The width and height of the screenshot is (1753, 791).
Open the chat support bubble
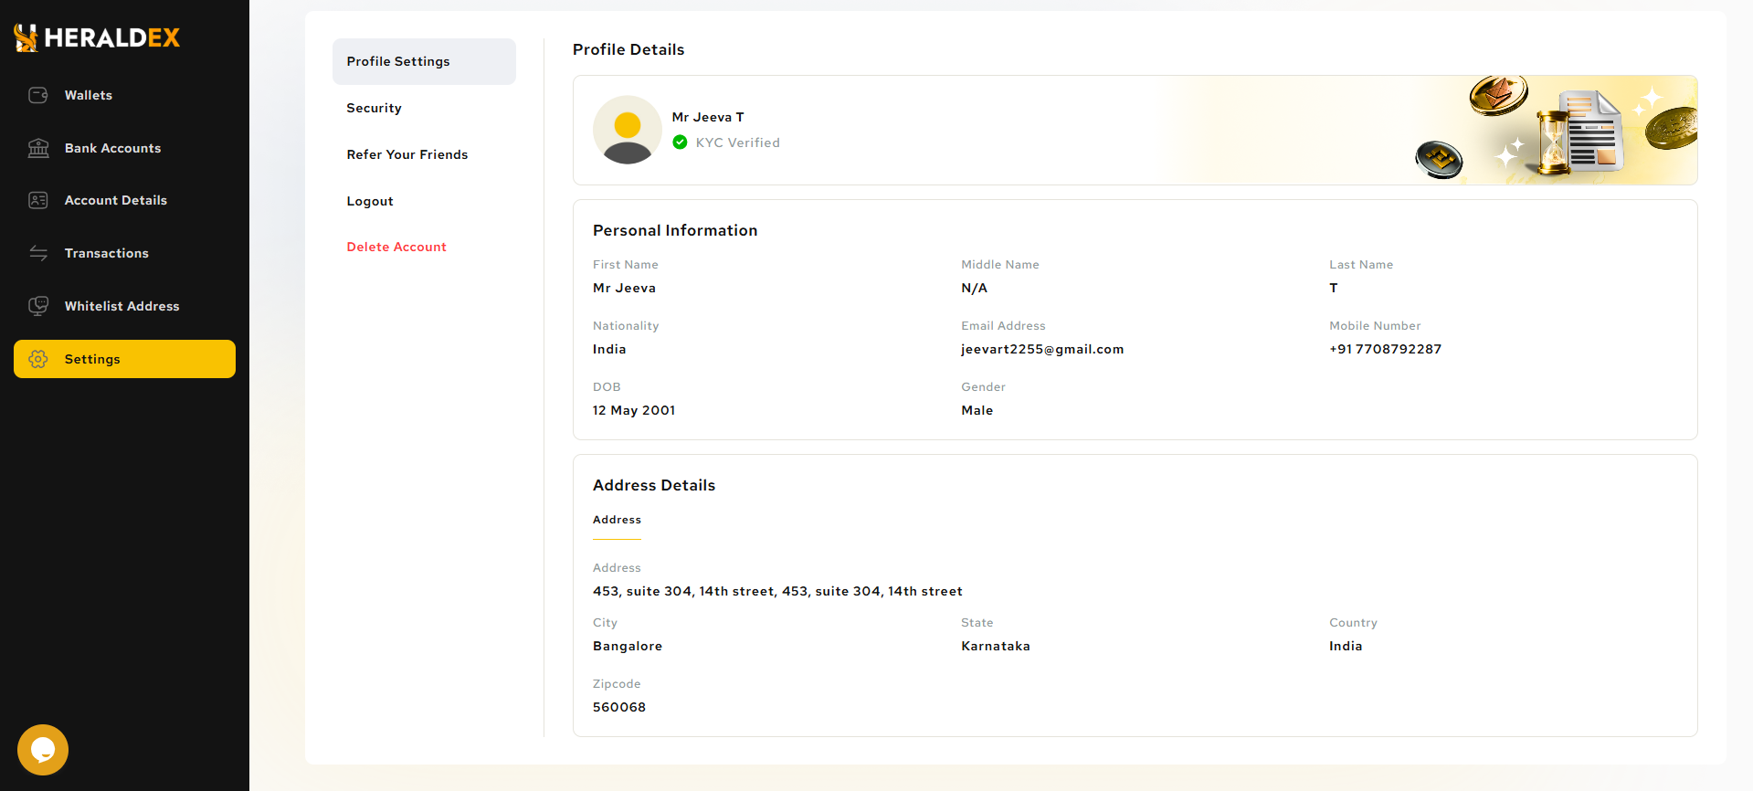43,750
